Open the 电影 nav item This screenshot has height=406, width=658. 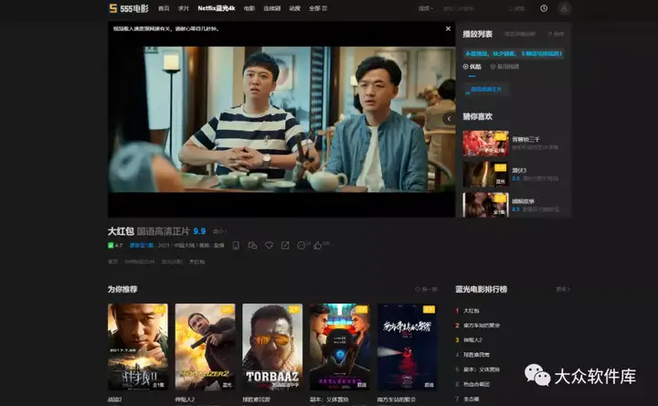(249, 8)
